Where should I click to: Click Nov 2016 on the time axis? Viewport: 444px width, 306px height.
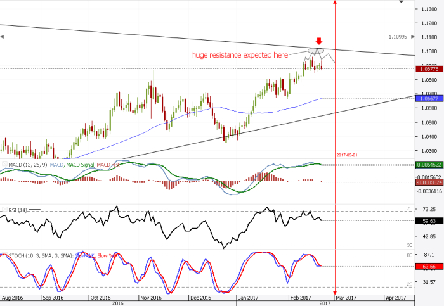tap(148, 296)
